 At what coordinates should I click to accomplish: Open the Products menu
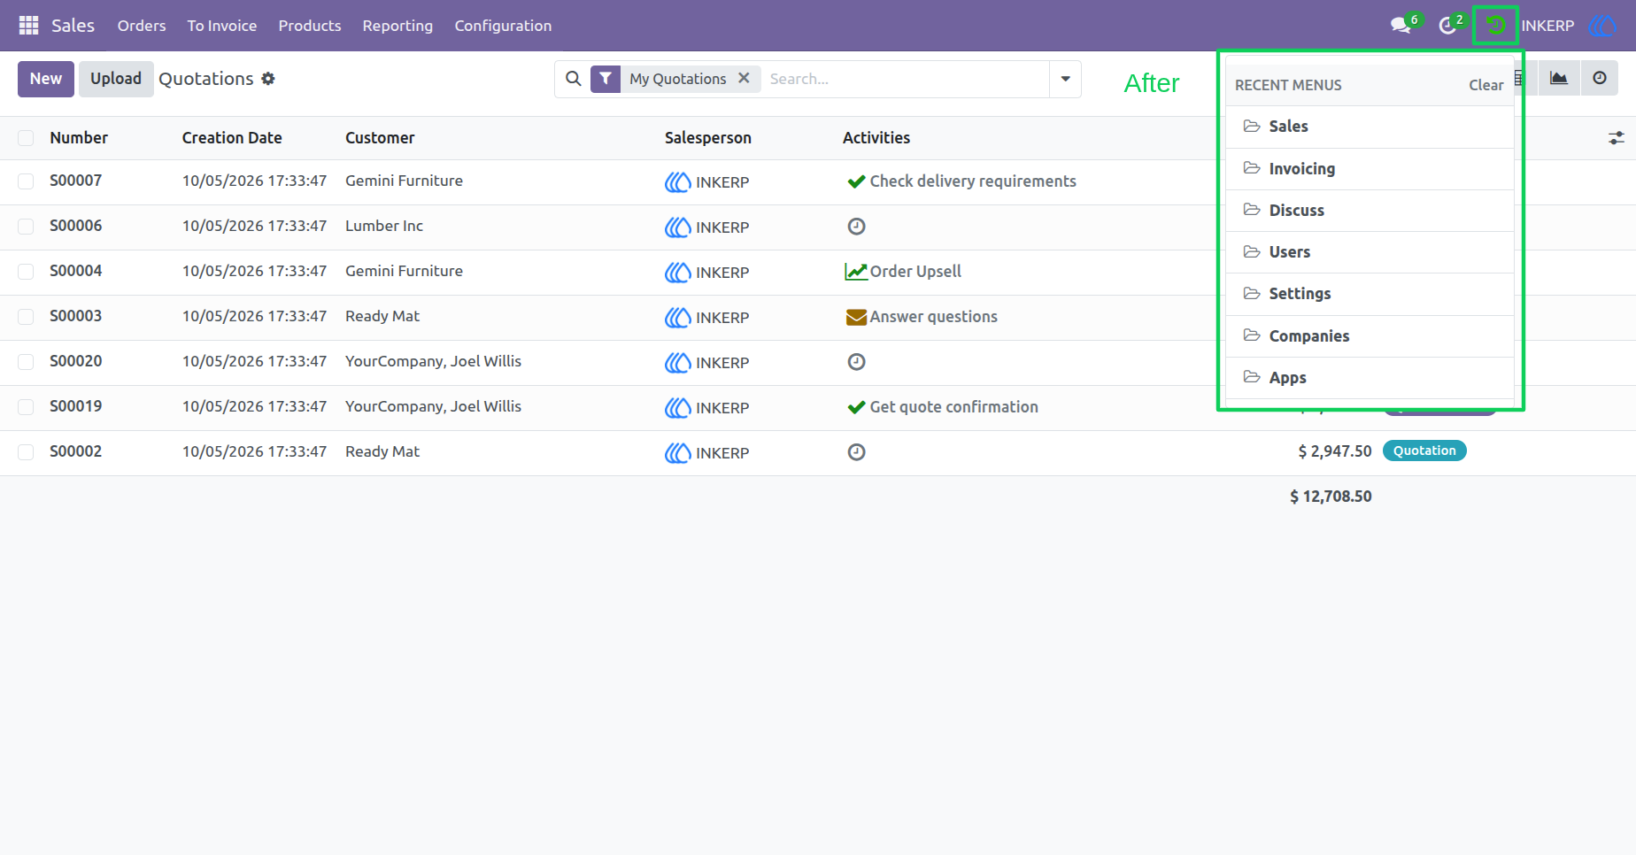click(x=310, y=26)
